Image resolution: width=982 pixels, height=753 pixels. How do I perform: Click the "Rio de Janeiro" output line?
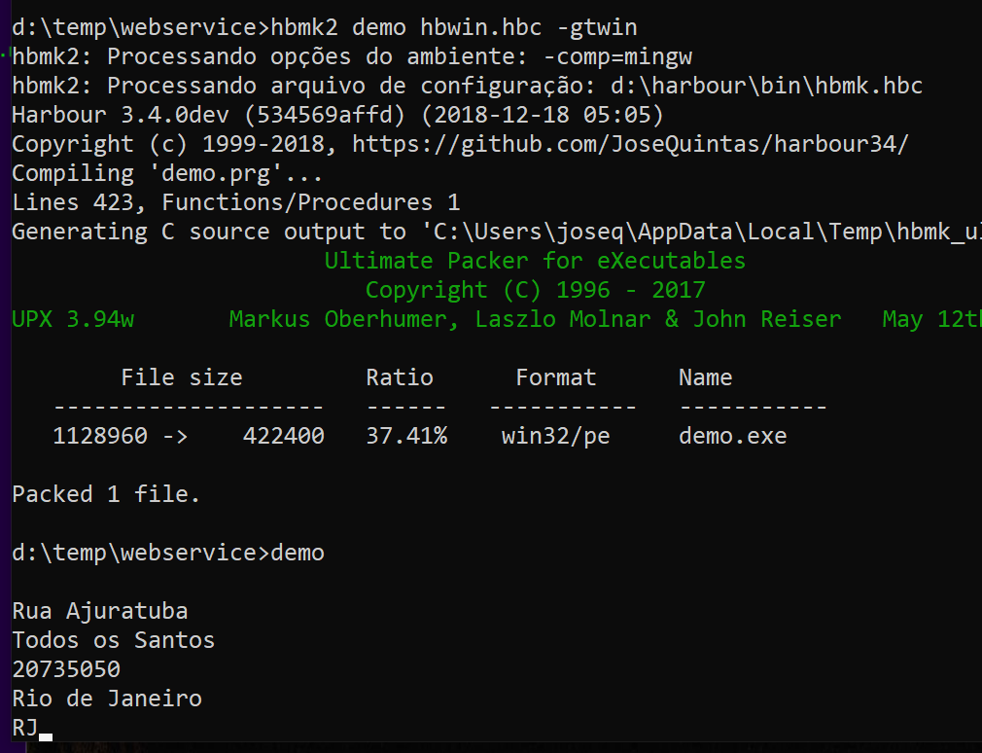pos(107,699)
